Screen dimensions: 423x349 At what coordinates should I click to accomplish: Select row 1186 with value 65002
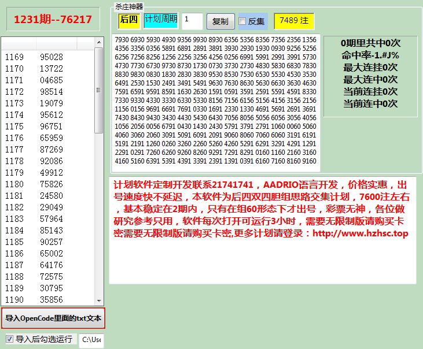tap(48, 254)
